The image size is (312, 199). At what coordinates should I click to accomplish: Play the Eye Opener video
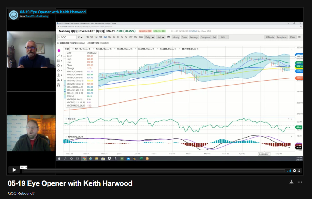tap(14, 170)
